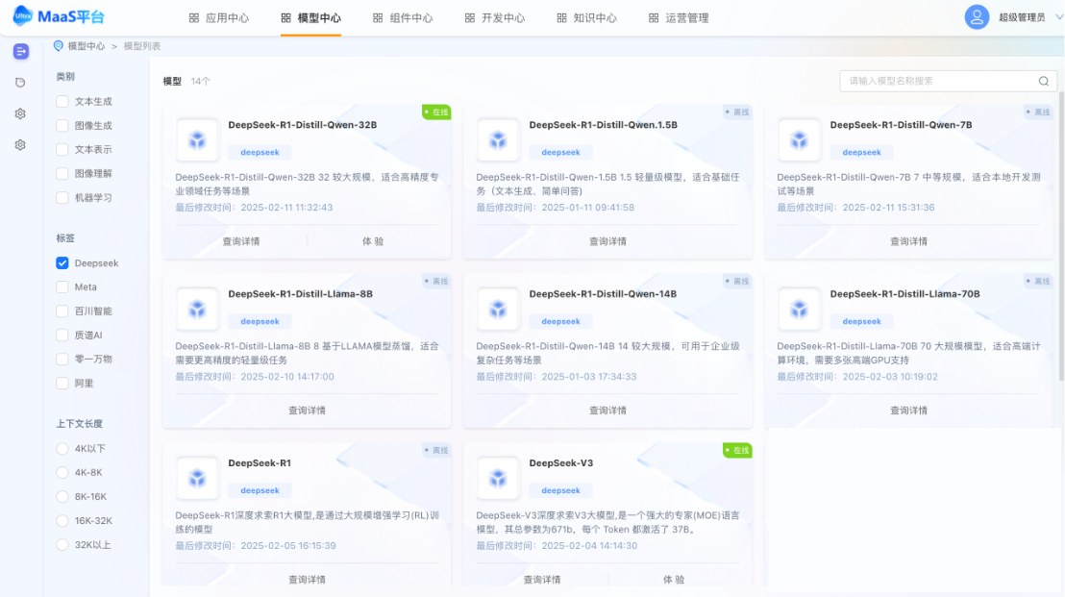
Task: Click grid icon beside 知识中心
Action: click(561, 18)
